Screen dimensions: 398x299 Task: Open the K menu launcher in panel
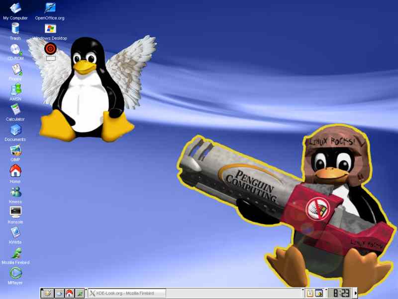47,293
